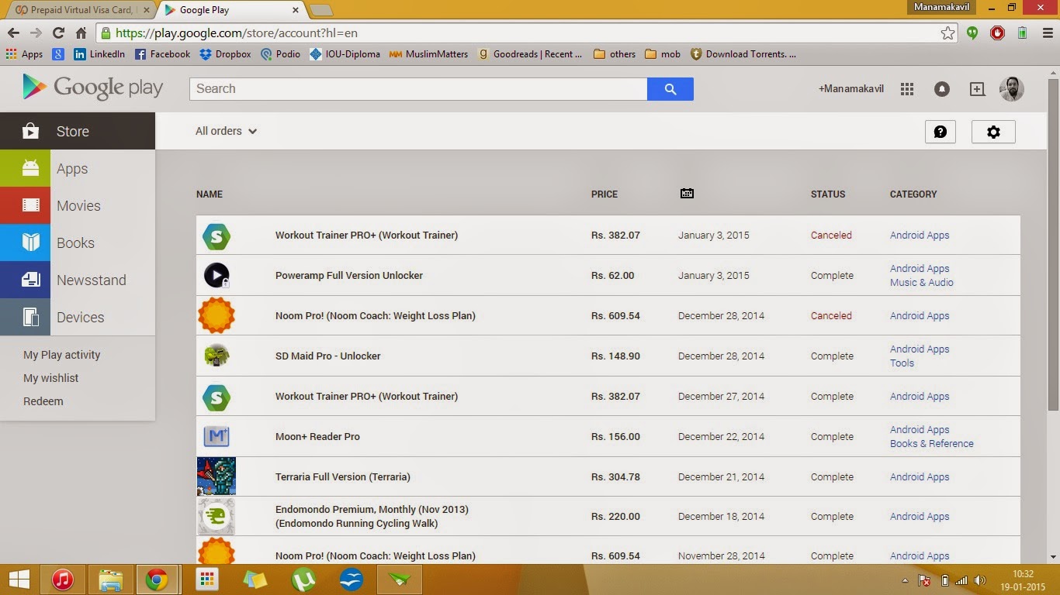Click the Google Play search magnifier button
The image size is (1060, 595).
coord(670,89)
